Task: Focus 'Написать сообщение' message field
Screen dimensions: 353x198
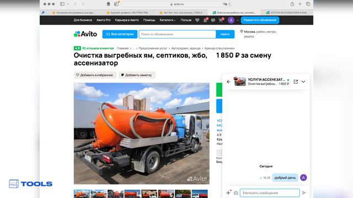Action: pyautogui.click(x=270, y=193)
